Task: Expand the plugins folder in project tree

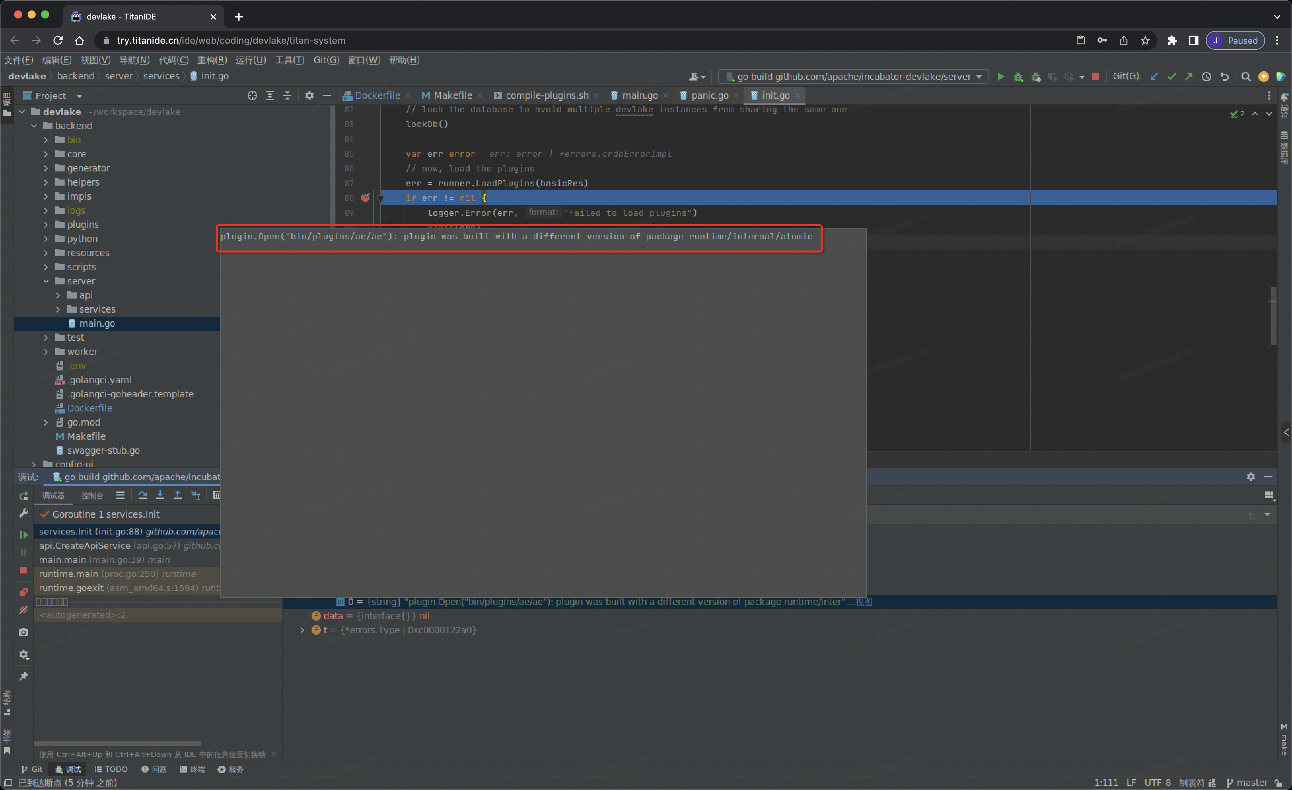Action: [x=46, y=224]
